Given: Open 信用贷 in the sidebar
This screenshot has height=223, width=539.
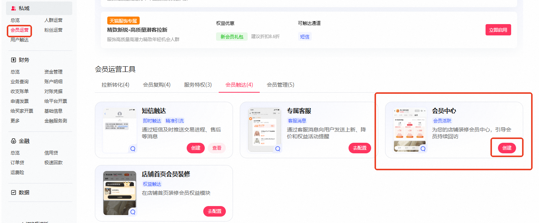Looking at the screenshot, I should tap(51, 153).
